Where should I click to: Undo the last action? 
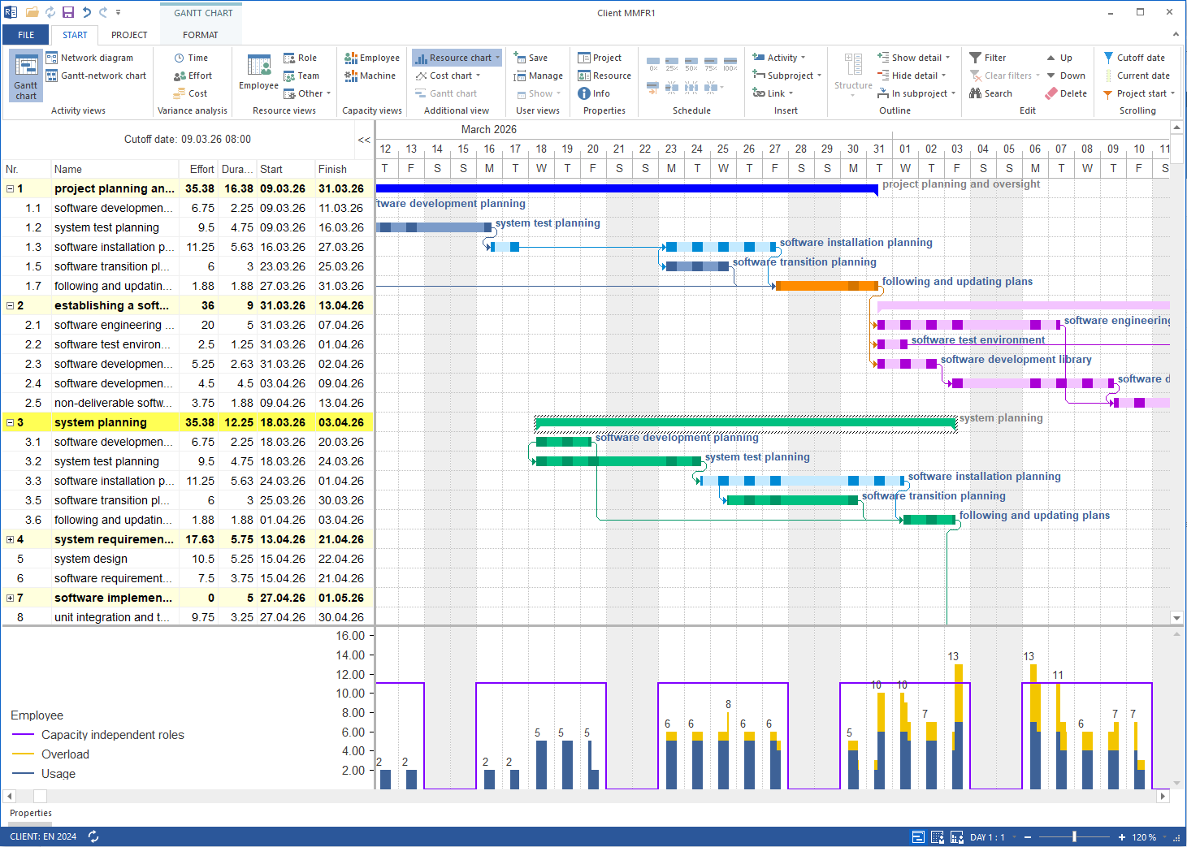click(x=86, y=12)
